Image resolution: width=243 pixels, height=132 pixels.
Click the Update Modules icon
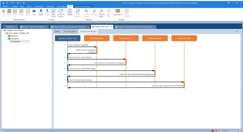78,11
